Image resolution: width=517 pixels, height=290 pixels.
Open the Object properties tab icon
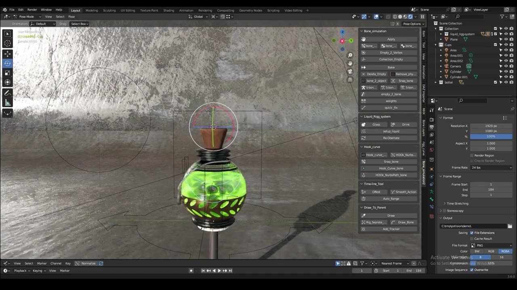(432, 169)
